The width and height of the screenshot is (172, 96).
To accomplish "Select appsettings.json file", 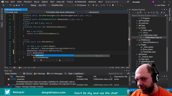I will tap(148, 62).
